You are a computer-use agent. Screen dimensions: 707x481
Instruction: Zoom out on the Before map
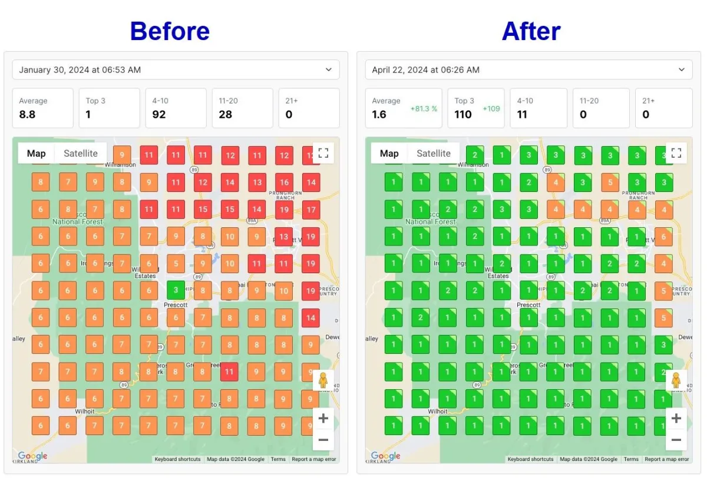coord(323,440)
